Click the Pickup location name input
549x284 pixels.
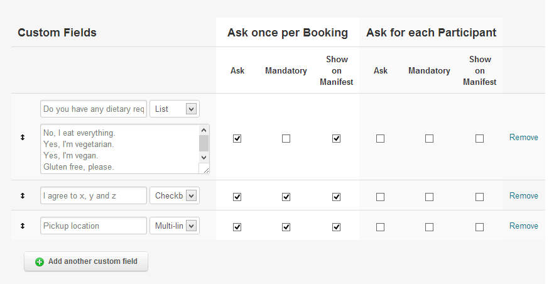click(x=93, y=226)
